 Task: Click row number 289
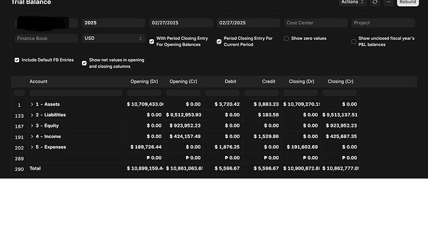click(x=19, y=158)
